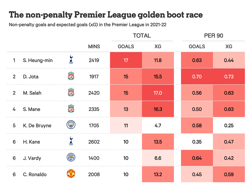Click S. Heung-min's 17 total goals cell

pyautogui.click(x=126, y=60)
